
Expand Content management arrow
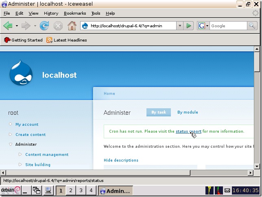tap(20, 154)
